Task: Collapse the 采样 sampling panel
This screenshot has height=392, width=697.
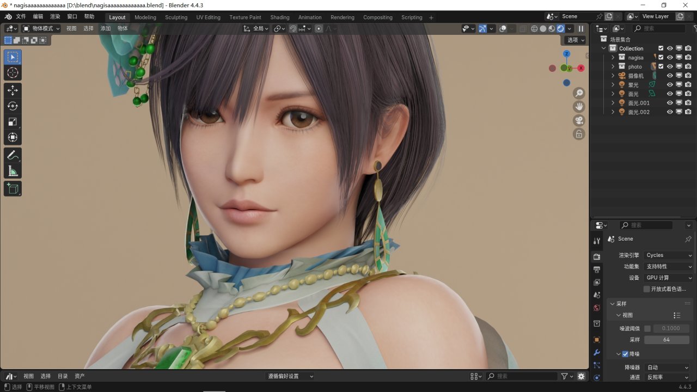Action: (613, 304)
